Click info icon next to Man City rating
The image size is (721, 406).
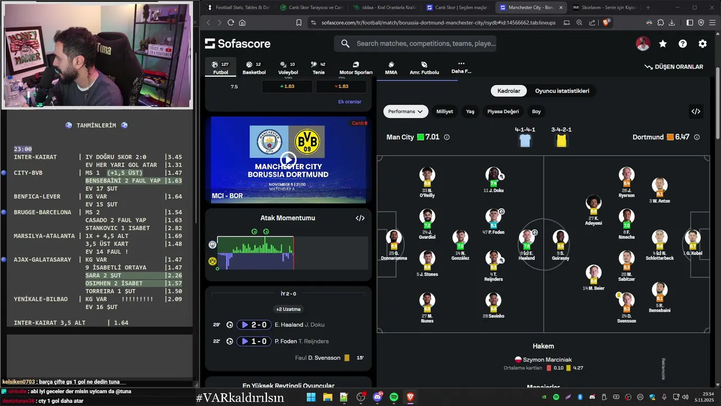[447, 137]
